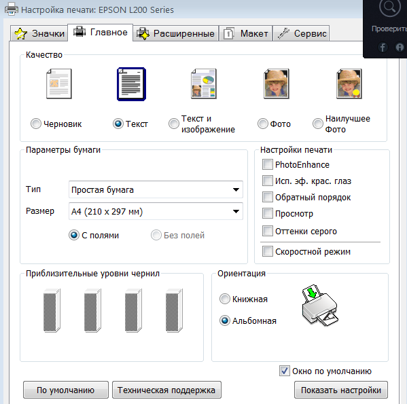Viewport: 407px width, 404px height.
Task: Open the Сервис tab
Action: (x=301, y=33)
